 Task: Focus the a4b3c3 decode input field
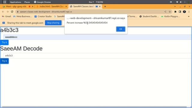tap(97, 55)
